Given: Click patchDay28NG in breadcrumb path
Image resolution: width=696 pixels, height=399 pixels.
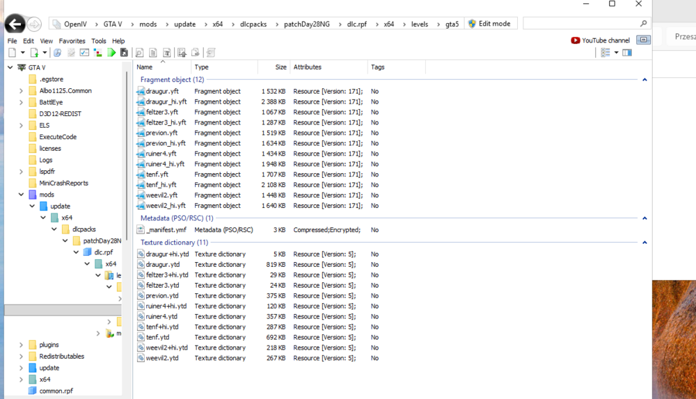Looking at the screenshot, I should 307,24.
